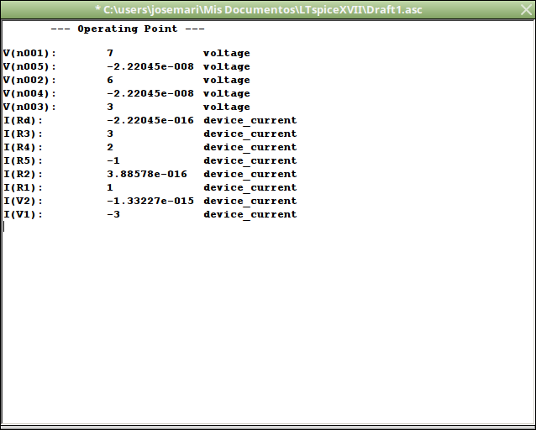
Task: Click the value -3 in I(V1) row
Action: (113, 214)
